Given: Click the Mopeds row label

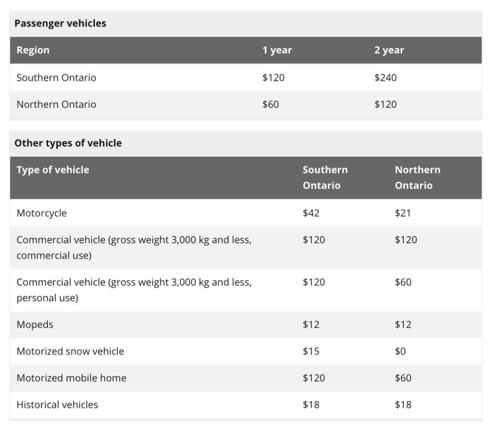Looking at the screenshot, I should click(35, 325).
